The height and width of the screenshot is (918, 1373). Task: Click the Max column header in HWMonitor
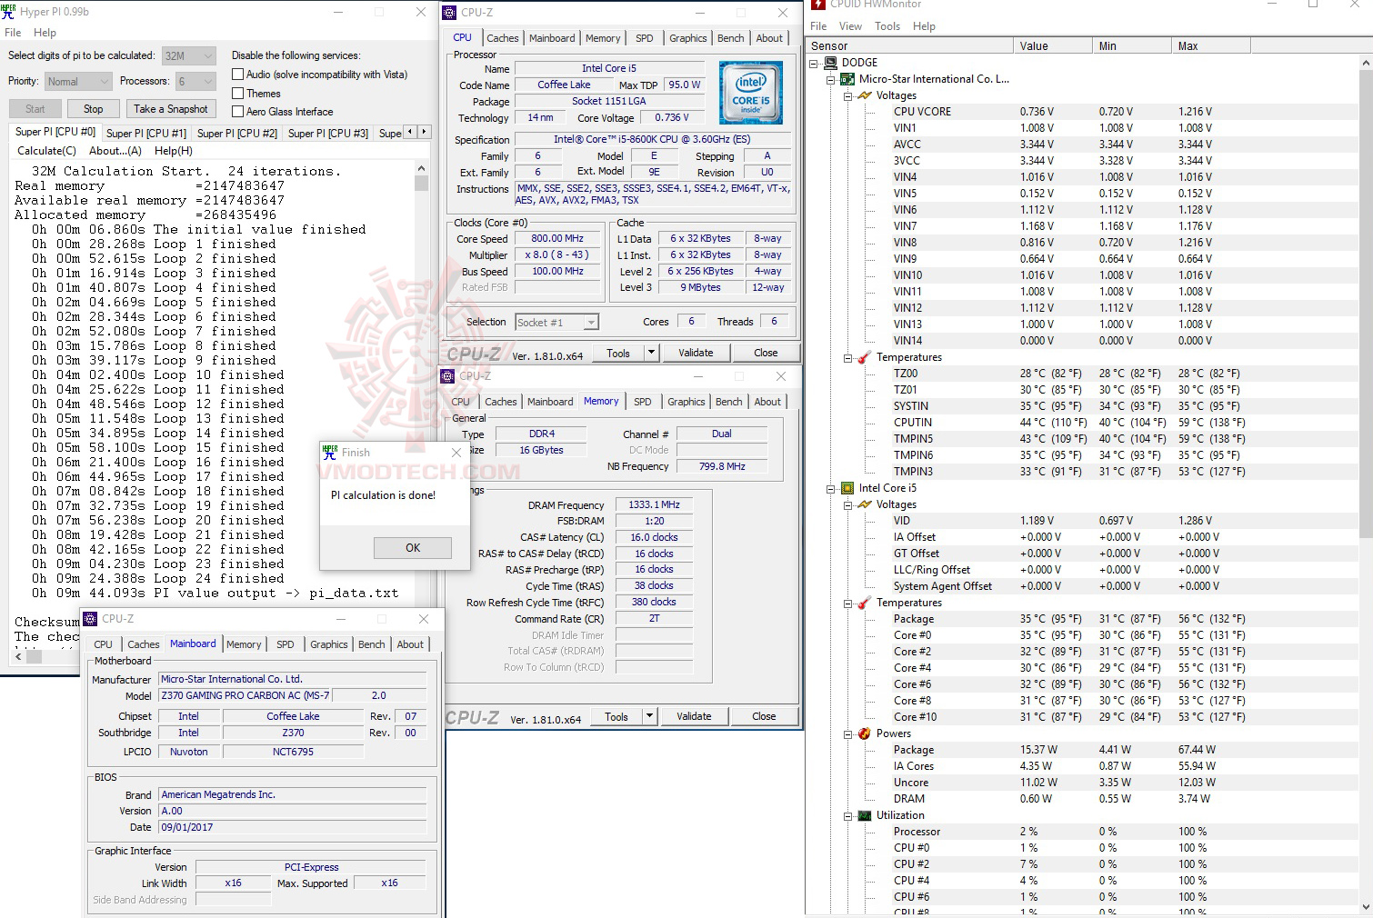(1211, 45)
